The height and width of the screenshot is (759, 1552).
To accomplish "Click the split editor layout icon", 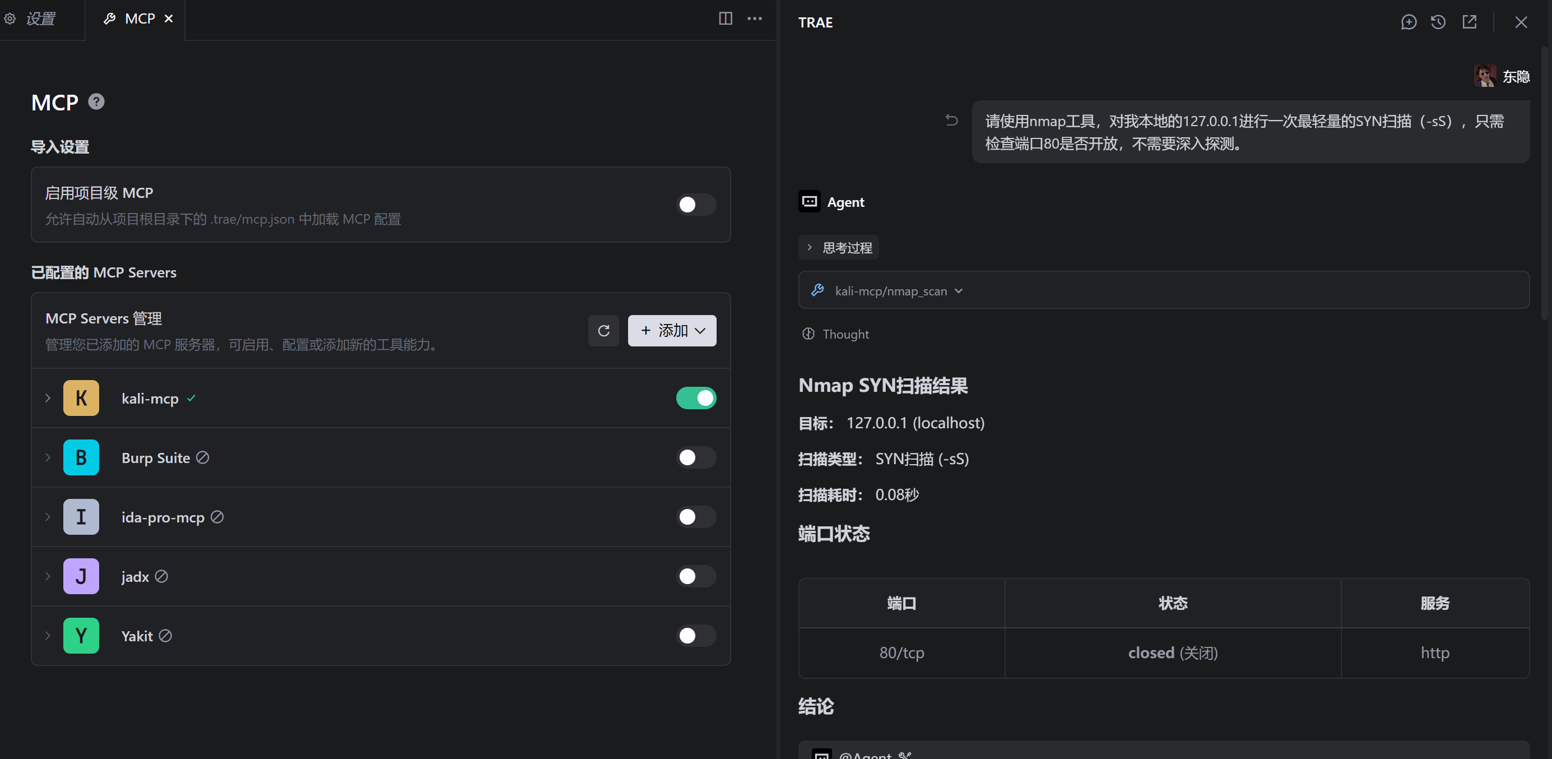I will (726, 18).
